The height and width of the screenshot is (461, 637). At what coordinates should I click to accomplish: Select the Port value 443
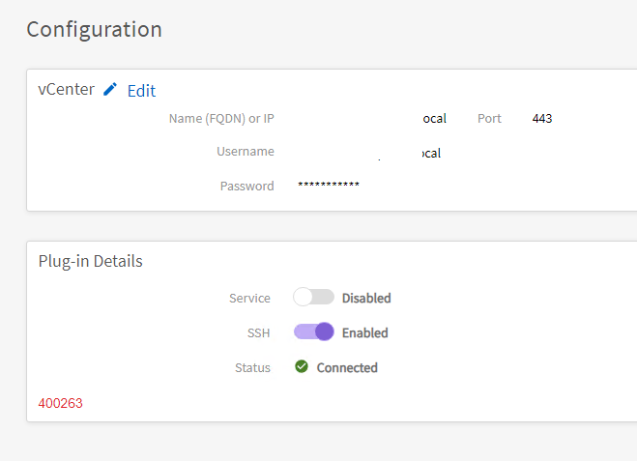(542, 119)
